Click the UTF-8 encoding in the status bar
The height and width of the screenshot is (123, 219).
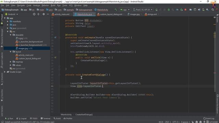[176, 122]
